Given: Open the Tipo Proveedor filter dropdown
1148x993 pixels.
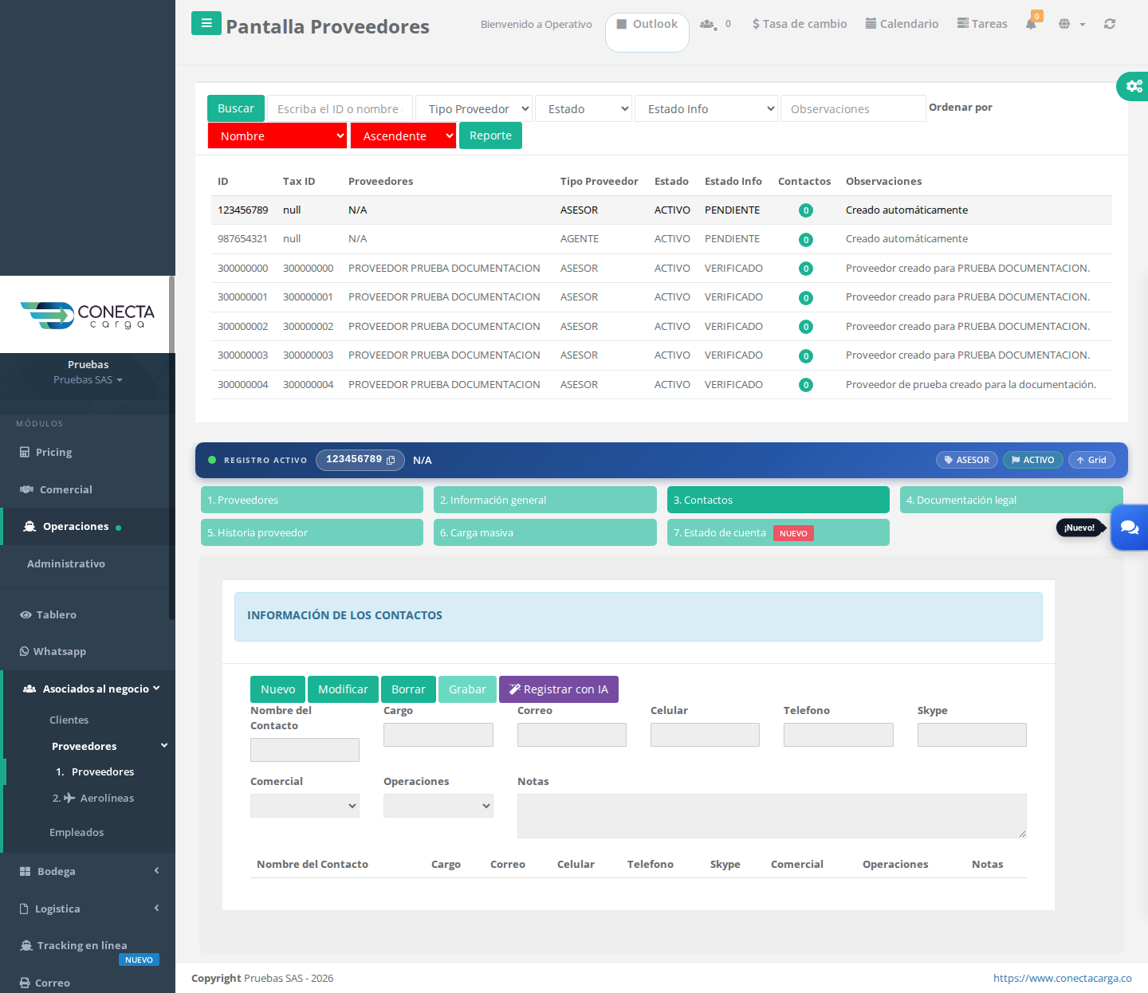Looking at the screenshot, I should pyautogui.click(x=474, y=109).
